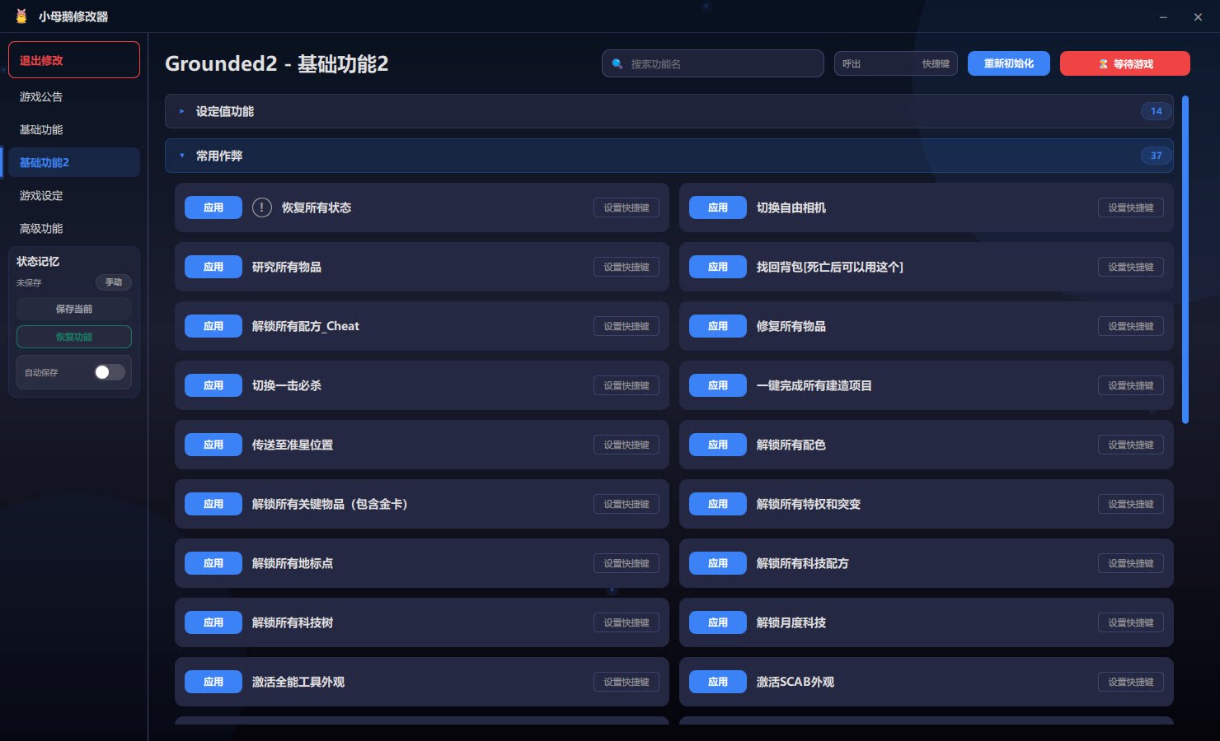
Task: Click the warning icon beside 恢复所有状态
Action: tap(261, 207)
